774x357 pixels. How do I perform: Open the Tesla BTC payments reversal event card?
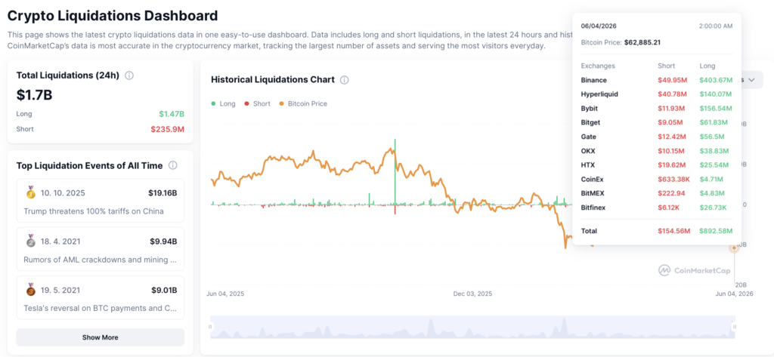click(x=101, y=297)
